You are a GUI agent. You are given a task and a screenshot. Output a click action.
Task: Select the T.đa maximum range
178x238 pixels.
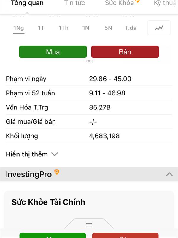[x=131, y=28]
